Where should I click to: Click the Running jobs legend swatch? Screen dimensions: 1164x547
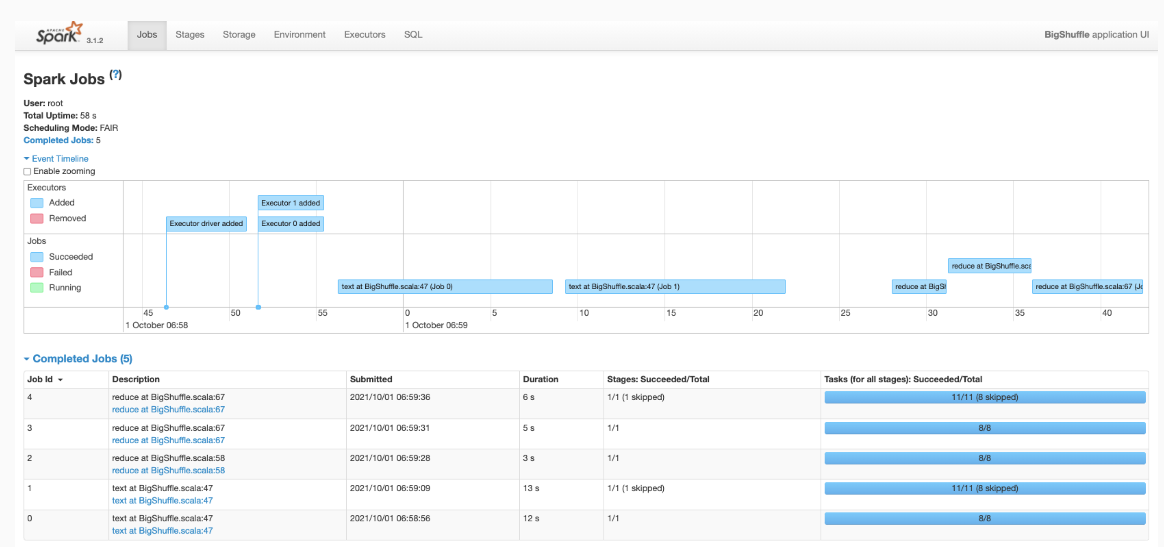pyautogui.click(x=37, y=287)
